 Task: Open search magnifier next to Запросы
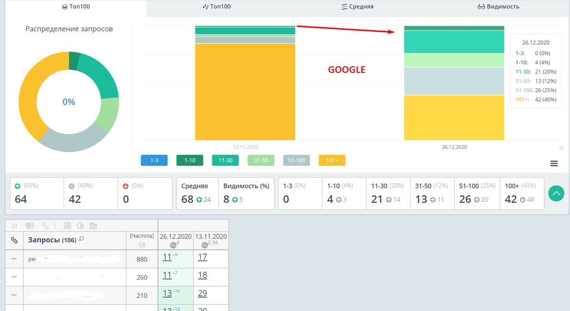point(82,239)
